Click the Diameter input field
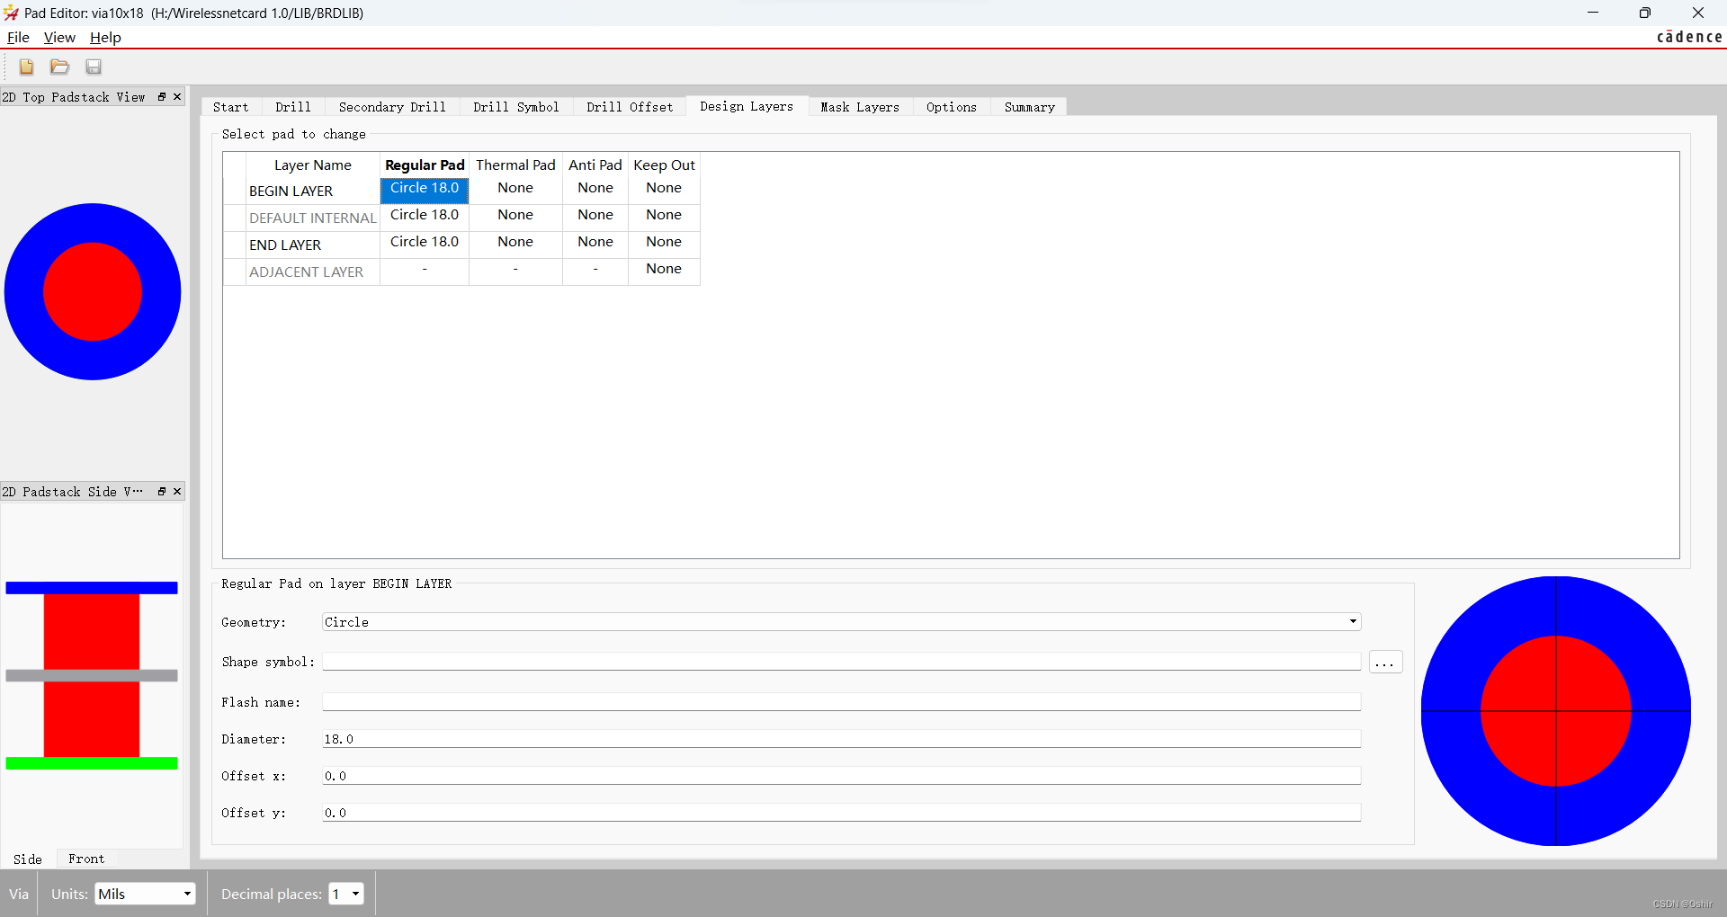Image resolution: width=1727 pixels, height=917 pixels. [841, 739]
